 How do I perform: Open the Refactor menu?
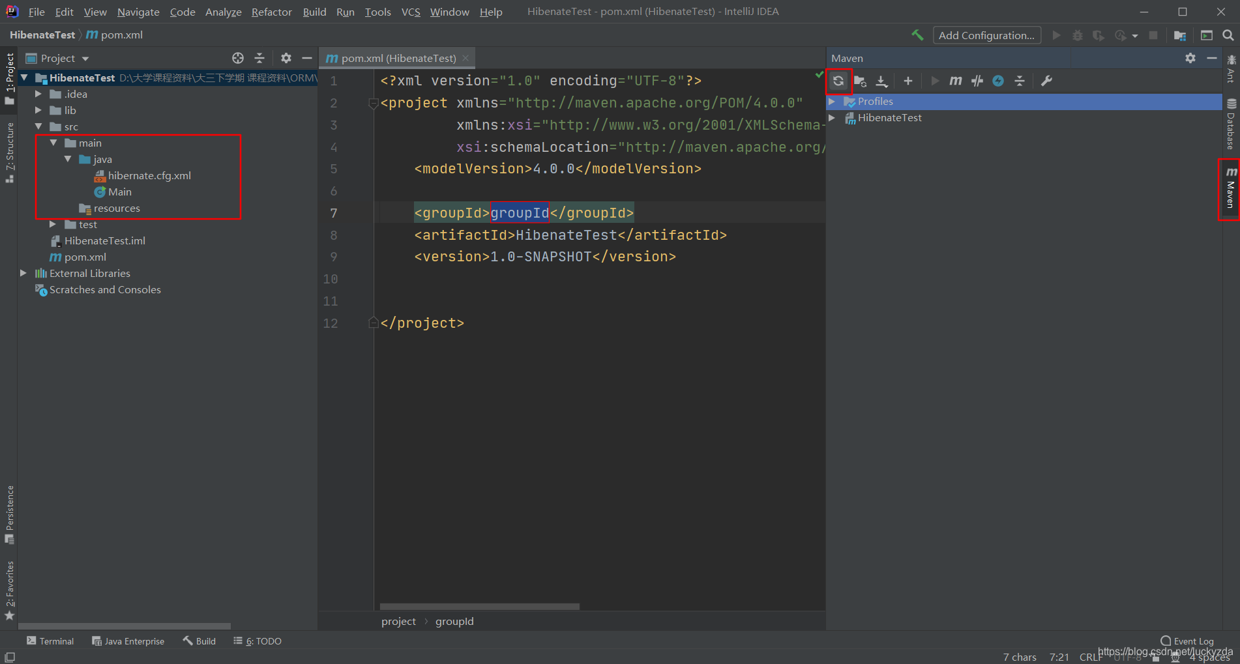click(x=272, y=12)
